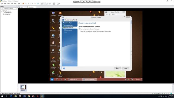Open the snapshot manager
This screenshot has height=98, width=174.
coord(38,4)
